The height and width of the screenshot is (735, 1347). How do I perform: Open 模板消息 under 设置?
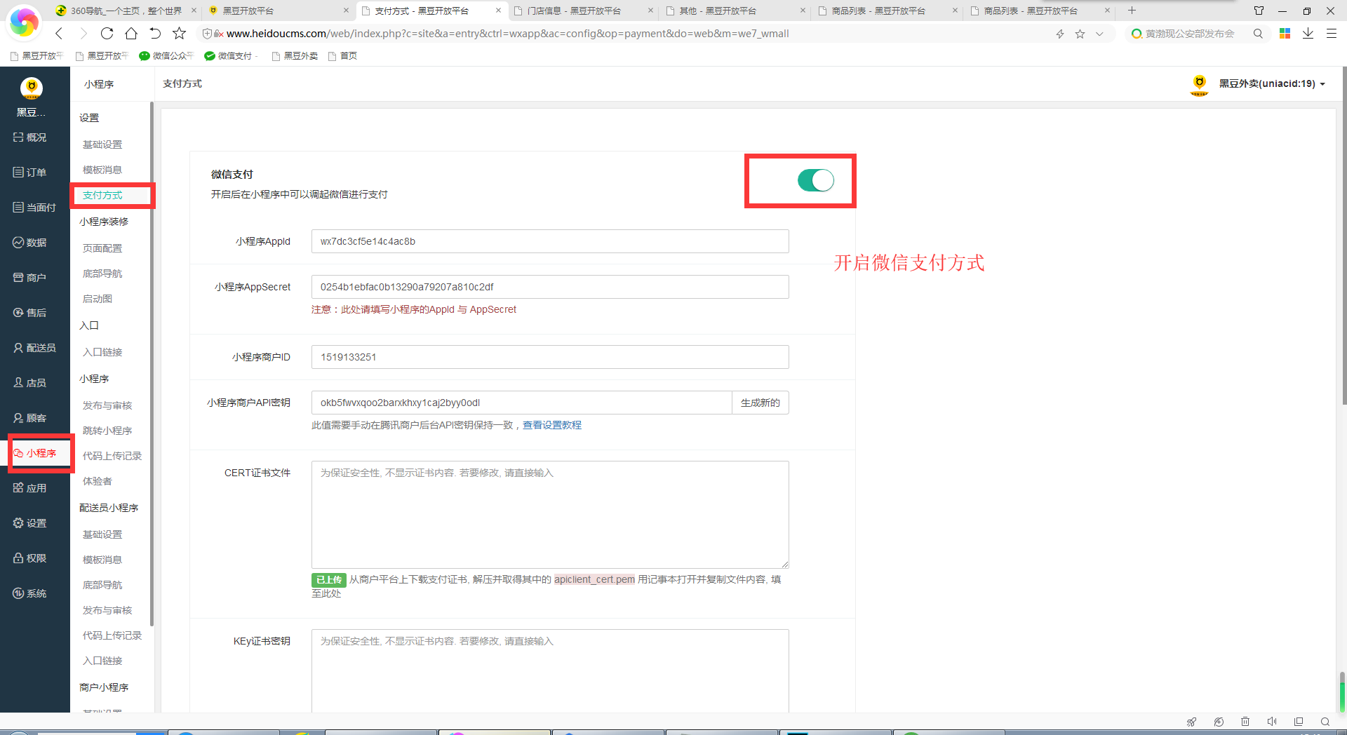102,170
